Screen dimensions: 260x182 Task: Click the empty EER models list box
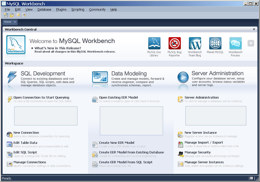[131, 121]
